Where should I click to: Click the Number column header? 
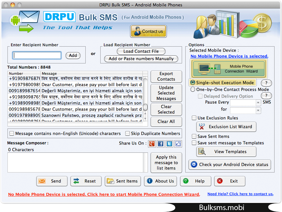(x=24, y=73)
